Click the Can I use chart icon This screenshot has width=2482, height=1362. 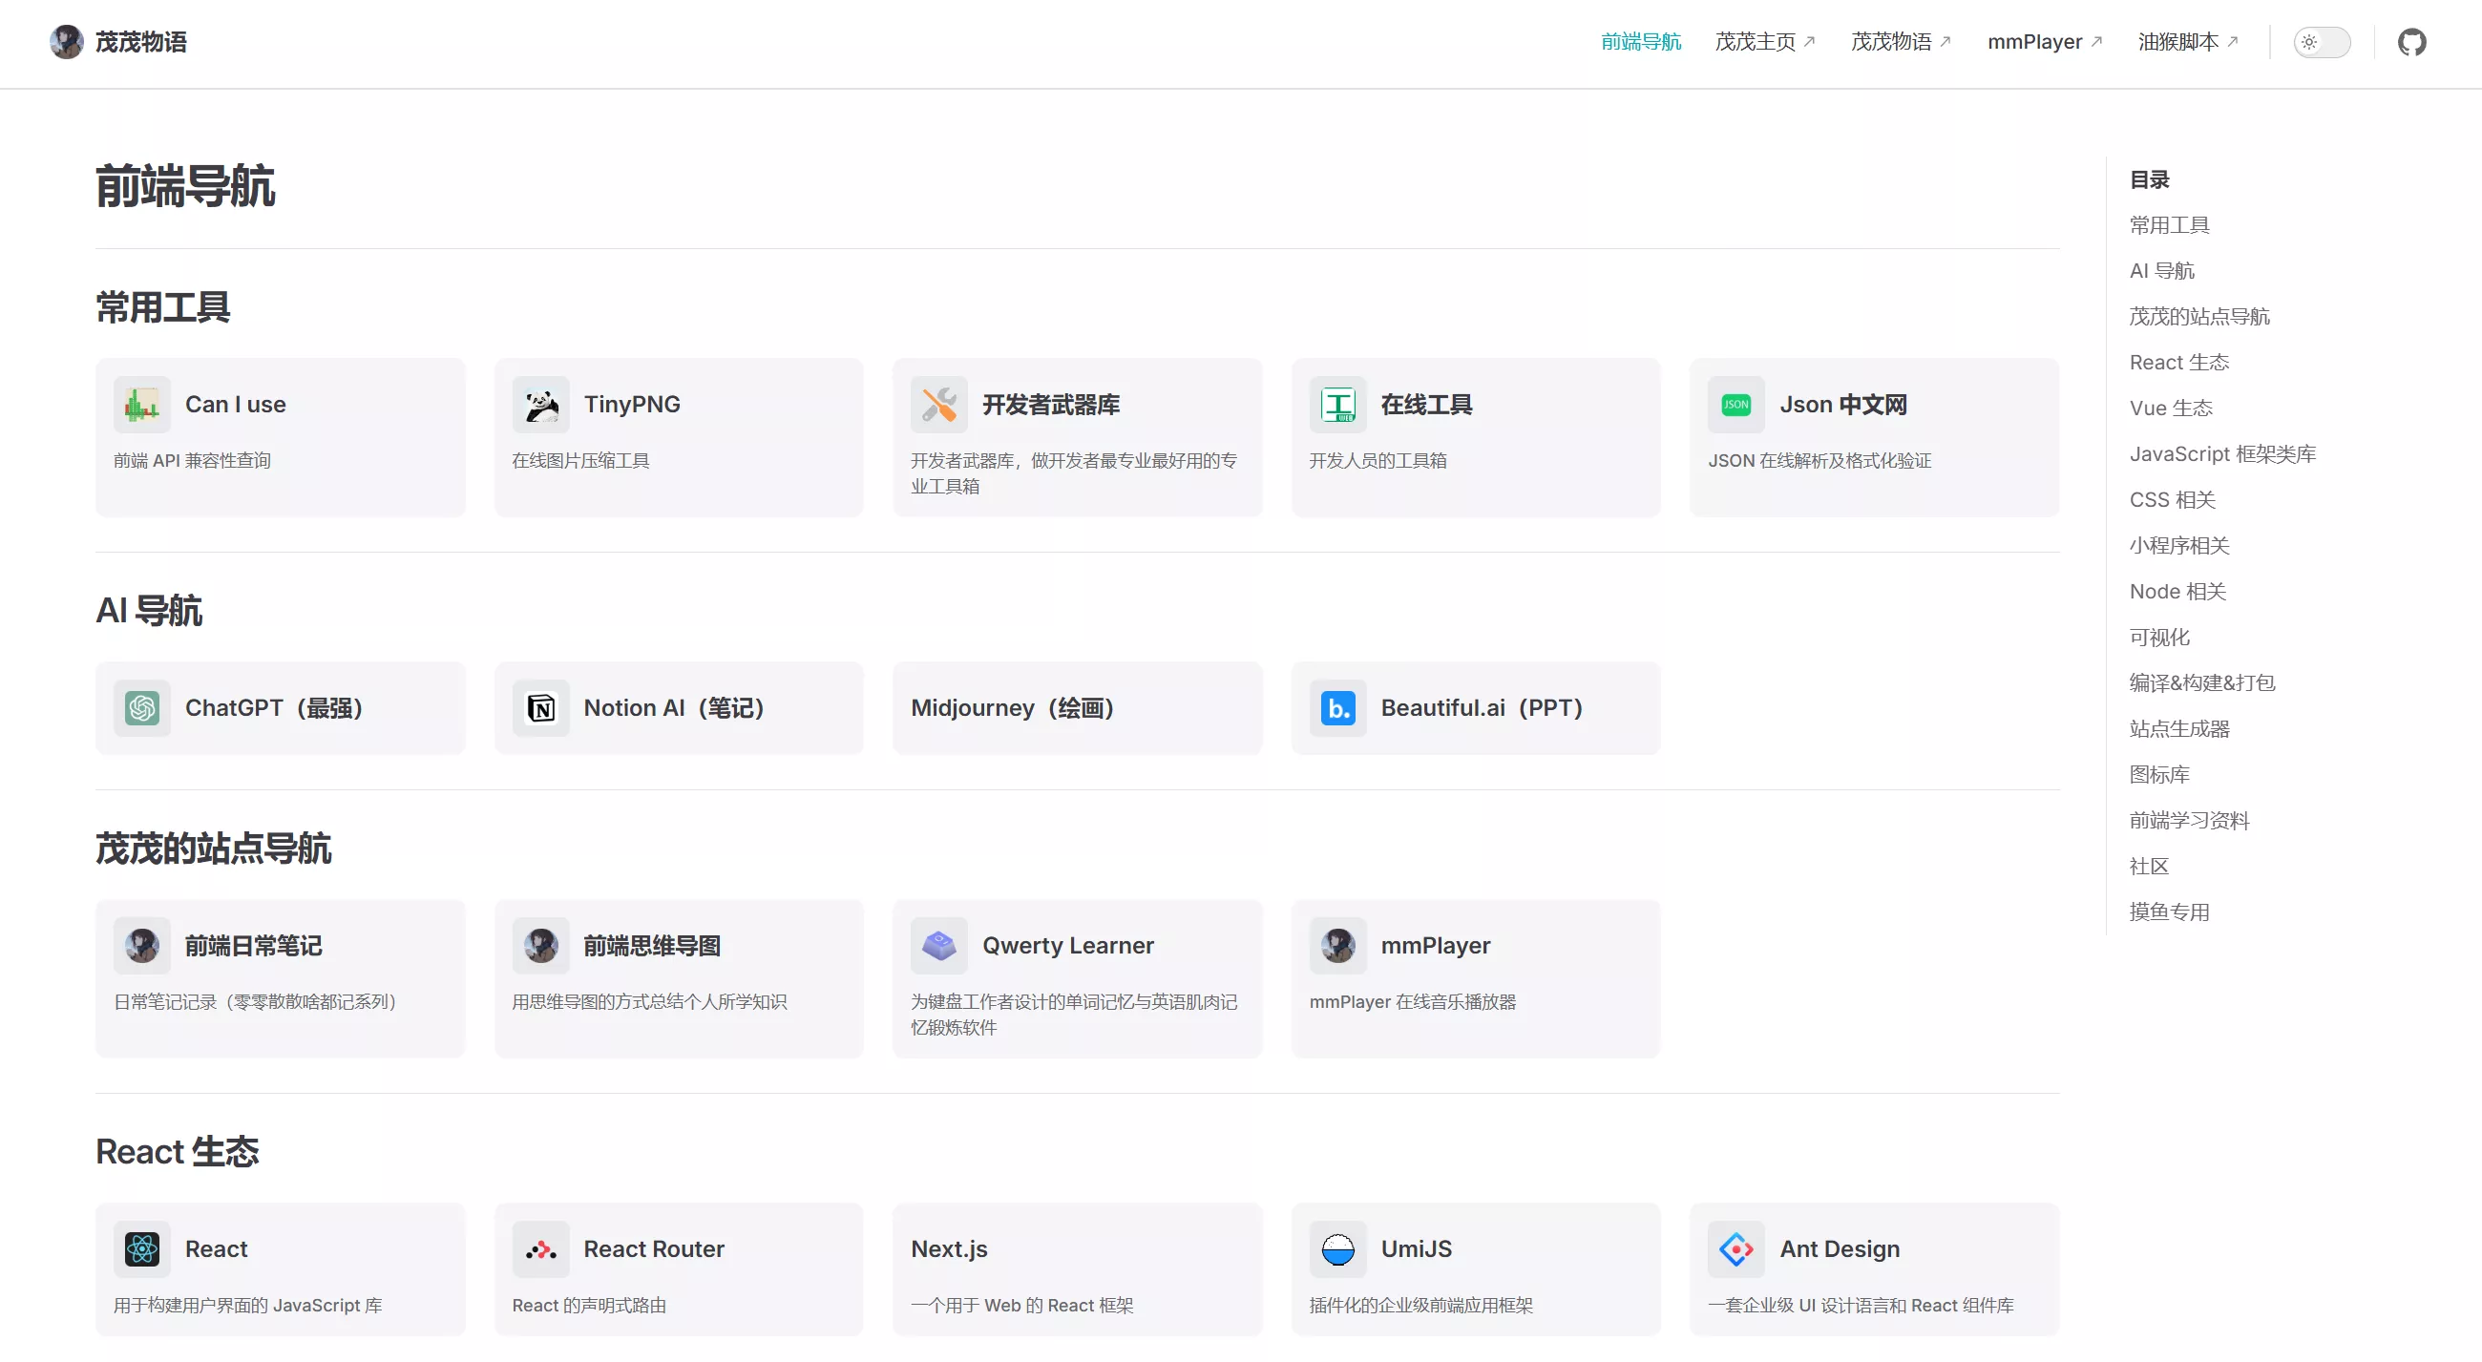tap(141, 405)
